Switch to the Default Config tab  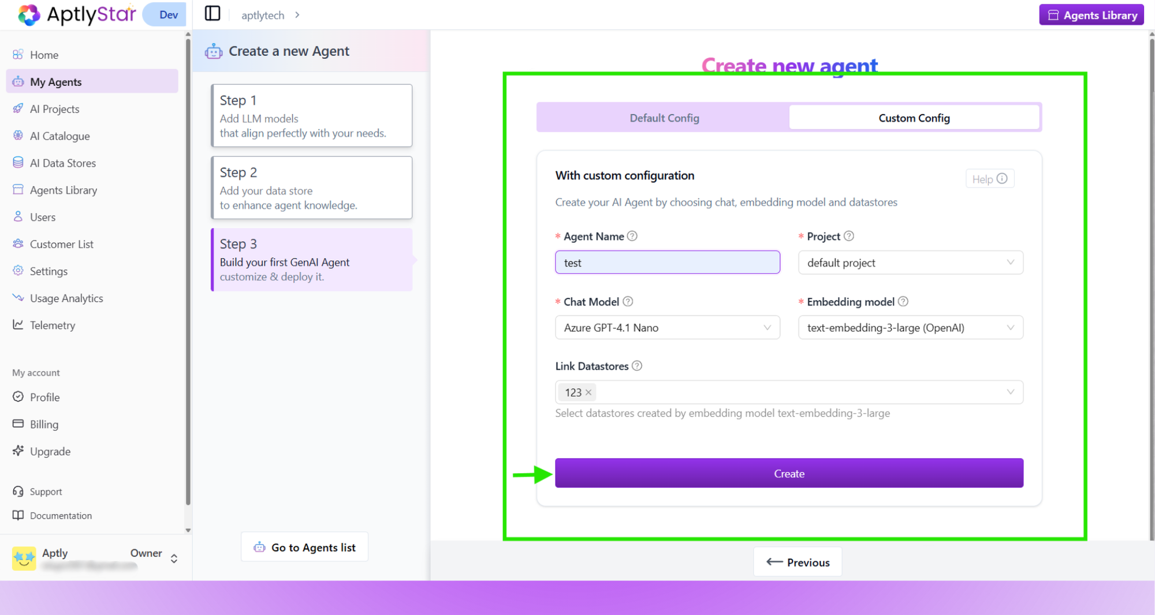664,117
